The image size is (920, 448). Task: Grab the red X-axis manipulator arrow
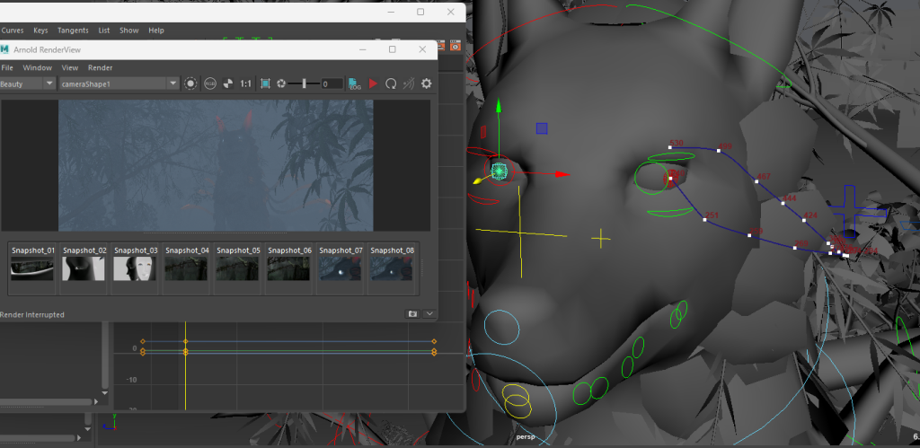coord(562,174)
